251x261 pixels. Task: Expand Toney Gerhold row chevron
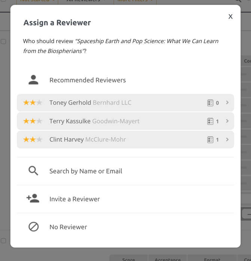tap(227, 102)
